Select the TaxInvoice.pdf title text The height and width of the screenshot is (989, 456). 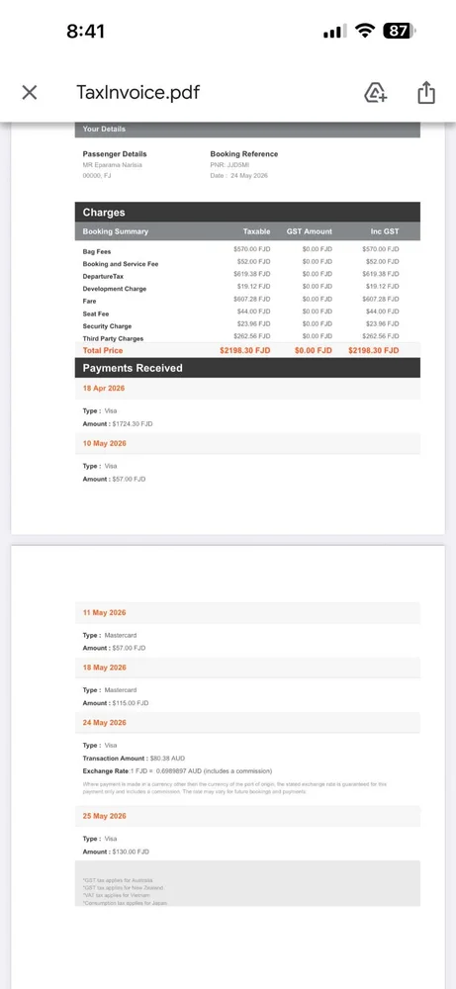(x=137, y=93)
